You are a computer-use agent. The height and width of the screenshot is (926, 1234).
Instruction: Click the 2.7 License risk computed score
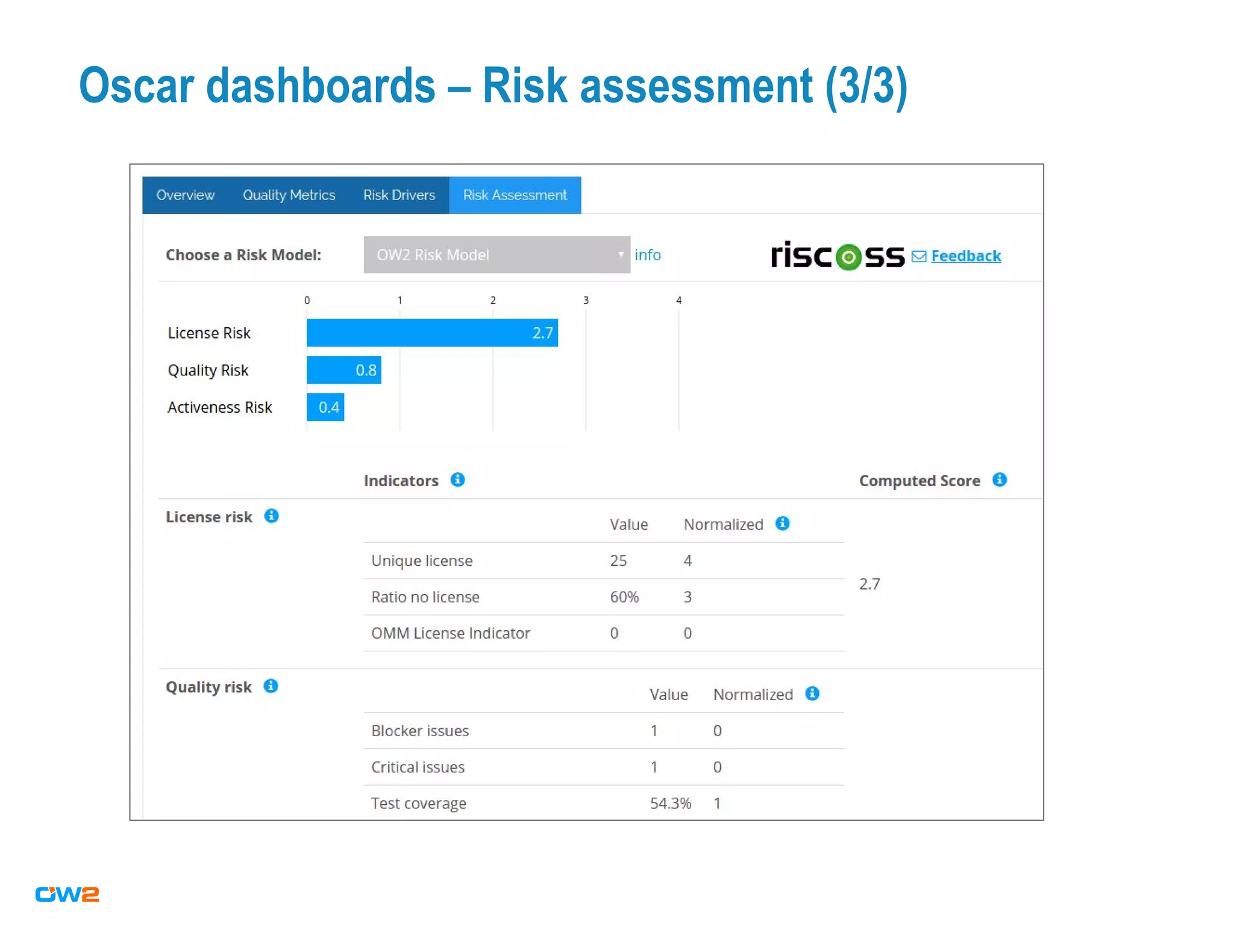(869, 584)
